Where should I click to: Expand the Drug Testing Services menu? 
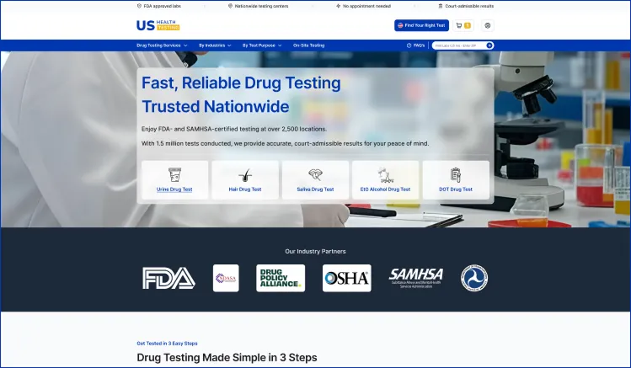pyautogui.click(x=162, y=45)
